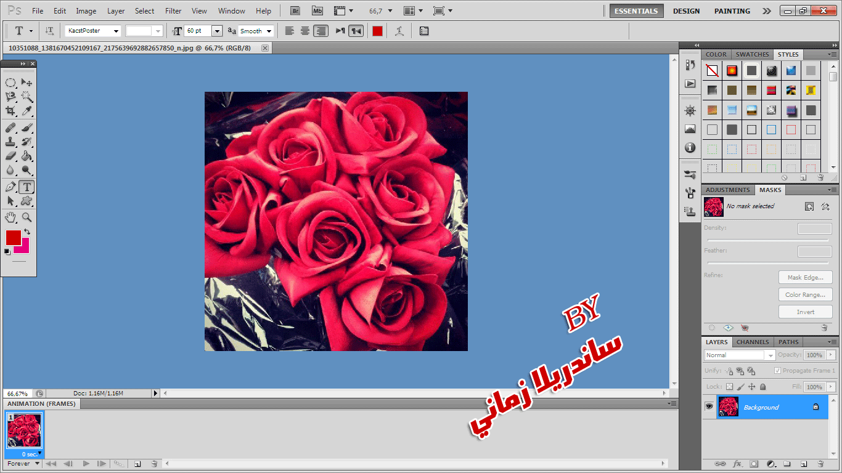Click the Mask Edge... button
Image resolution: width=842 pixels, height=473 pixels.
coord(805,278)
